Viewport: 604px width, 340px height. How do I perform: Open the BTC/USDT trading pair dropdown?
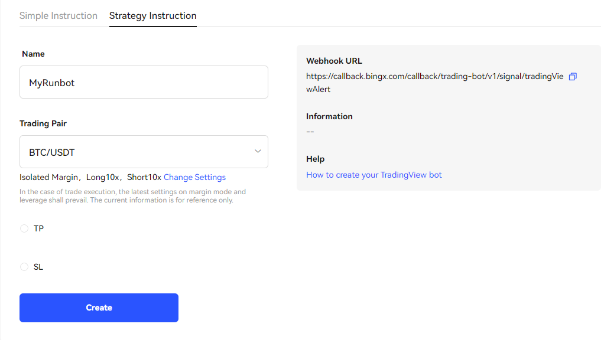(x=144, y=152)
